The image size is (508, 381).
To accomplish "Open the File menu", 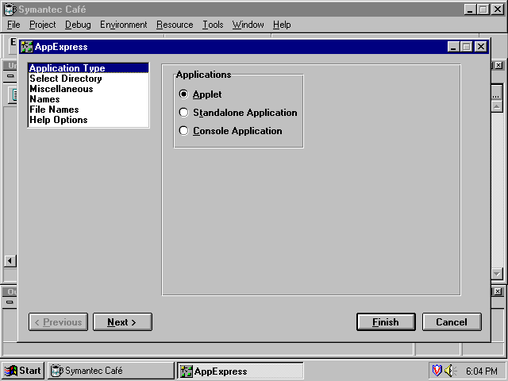I will (x=13, y=25).
